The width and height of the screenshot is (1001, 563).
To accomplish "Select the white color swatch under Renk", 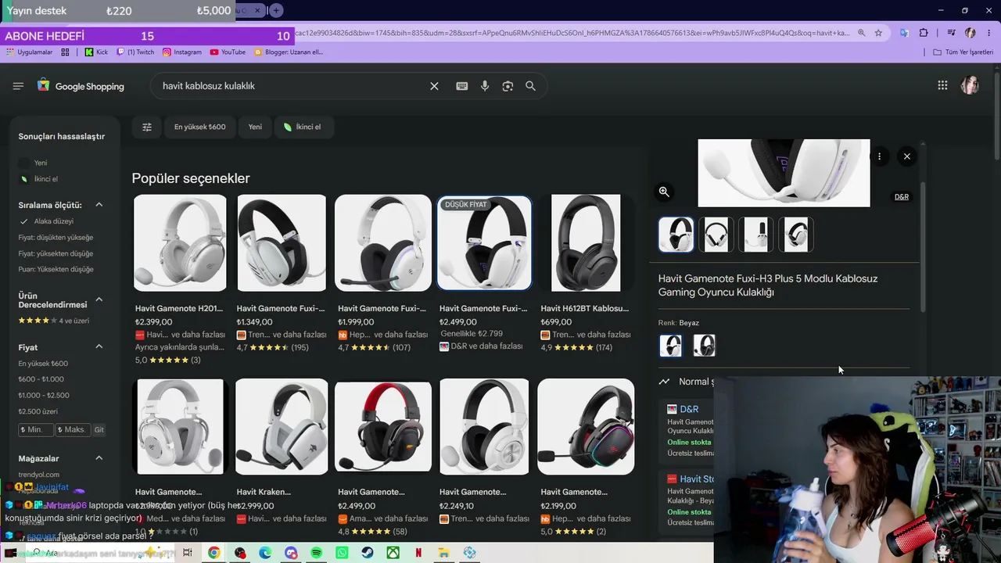I will click(x=670, y=346).
